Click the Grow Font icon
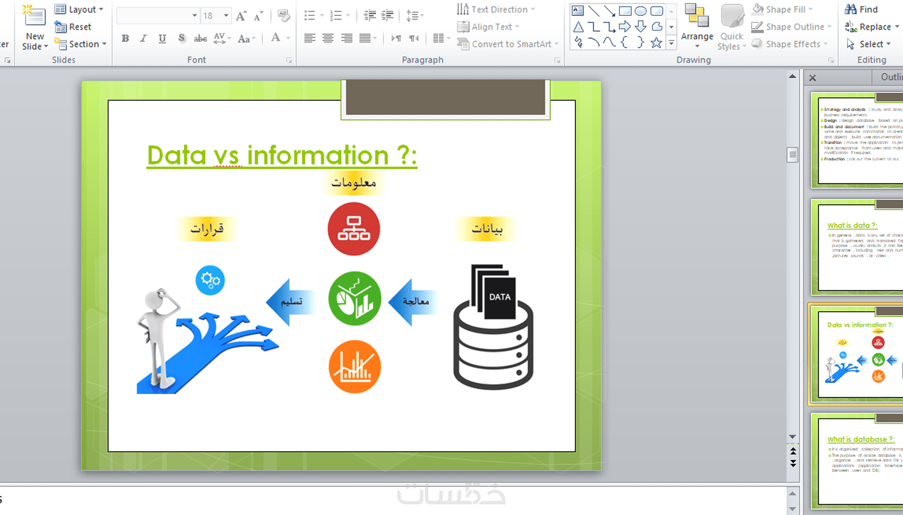 click(241, 16)
